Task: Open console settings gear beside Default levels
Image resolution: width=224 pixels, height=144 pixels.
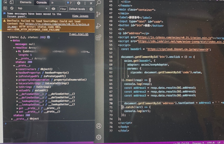Action: (x=91, y=9)
